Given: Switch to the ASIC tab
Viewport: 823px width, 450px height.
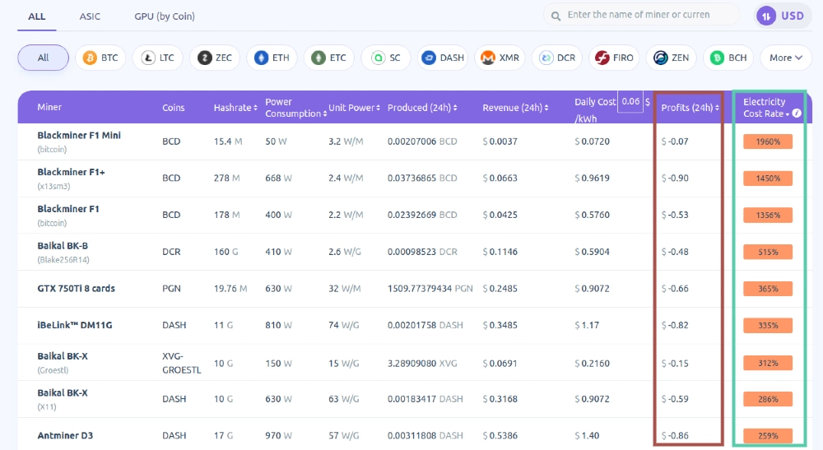Looking at the screenshot, I should click(x=90, y=16).
